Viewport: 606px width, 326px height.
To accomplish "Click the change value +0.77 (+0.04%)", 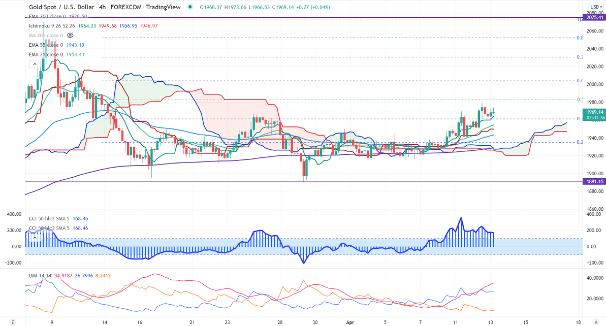I will point(313,7).
